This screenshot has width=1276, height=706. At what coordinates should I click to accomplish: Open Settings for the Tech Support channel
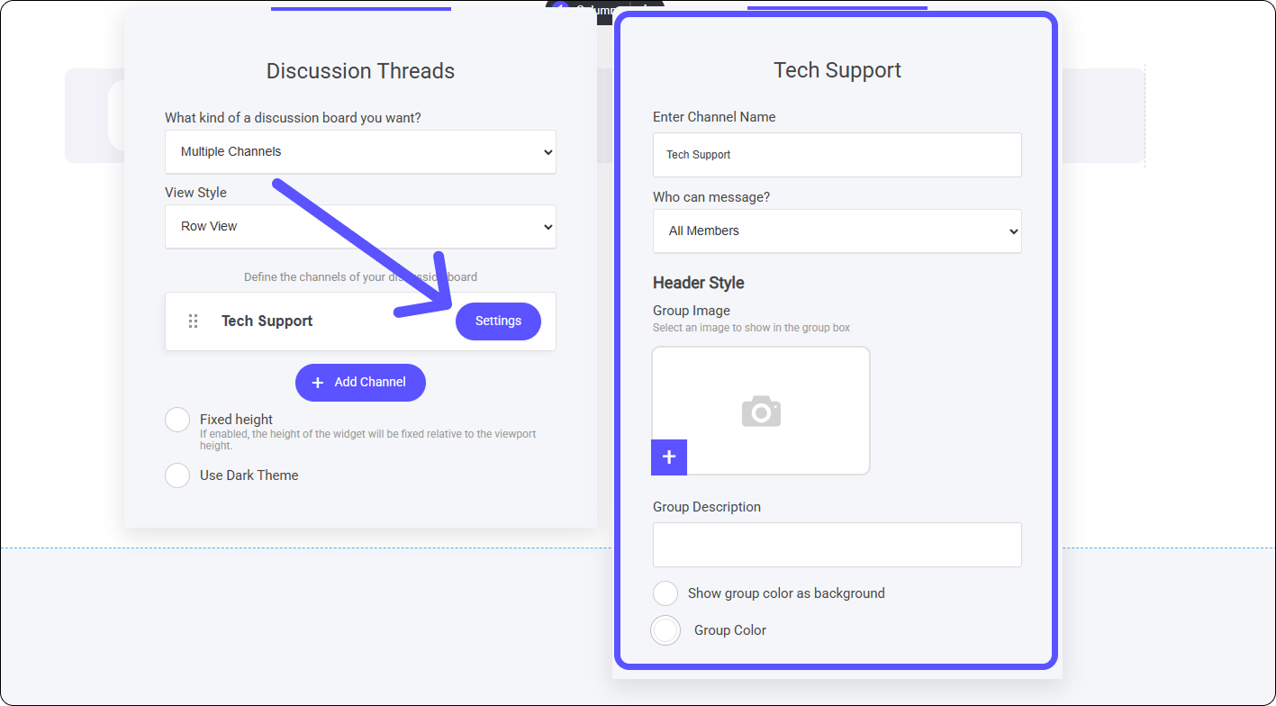point(498,321)
